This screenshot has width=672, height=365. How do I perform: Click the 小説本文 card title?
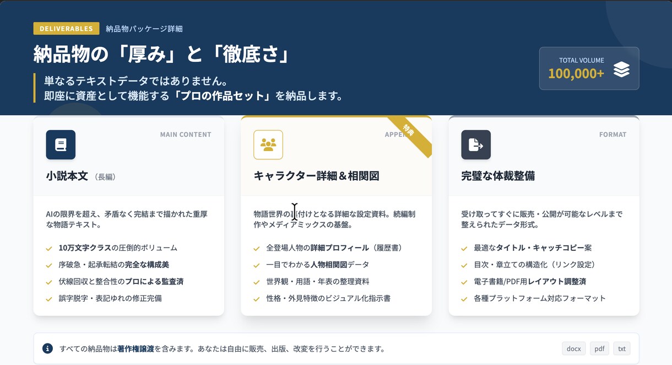coord(67,176)
